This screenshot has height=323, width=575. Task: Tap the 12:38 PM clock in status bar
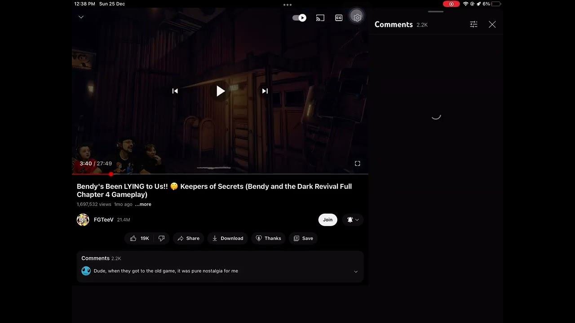pos(84,4)
